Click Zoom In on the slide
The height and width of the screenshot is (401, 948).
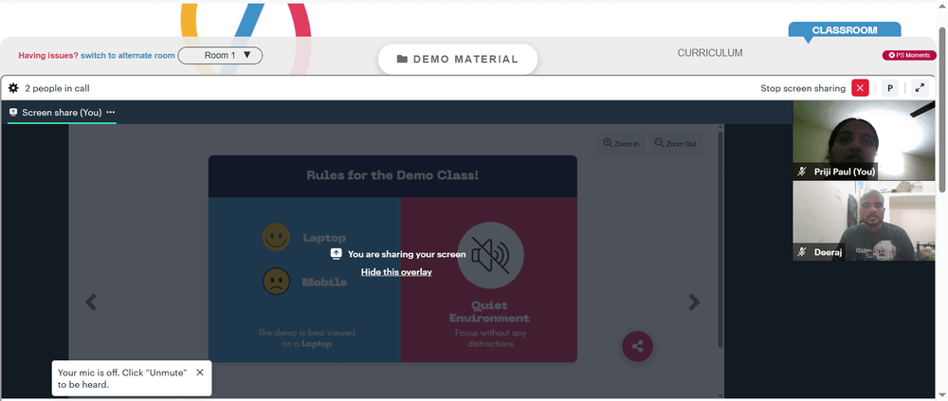621,144
